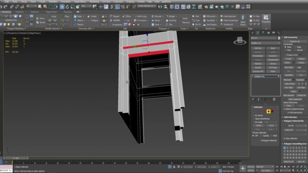Viewport: 308px width, 173px height.
Task: Select the Normal constraint radio button
Action: pos(295,50)
